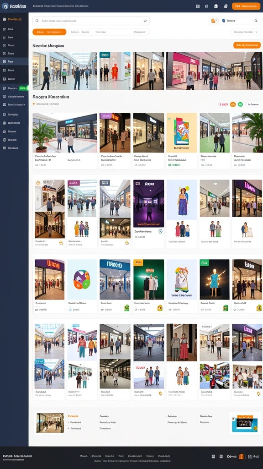Click the orange button in top-right header
This screenshot has height=469, width=263.
(x=246, y=6)
